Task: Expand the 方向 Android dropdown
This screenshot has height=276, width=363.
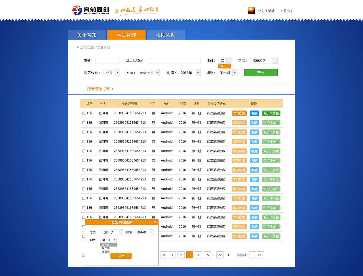Action: click(149, 73)
